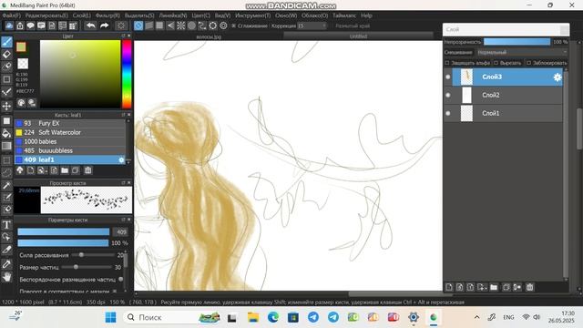Viewport: 583px width, 328px height.
Task: Select the Слой1 layer row
Action: pos(507,113)
